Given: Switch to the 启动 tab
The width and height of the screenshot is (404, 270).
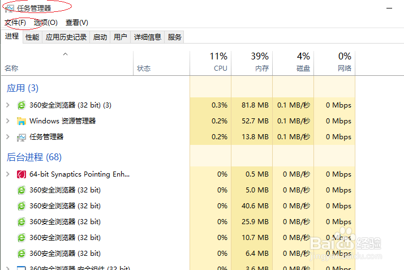Looking at the screenshot, I should [100, 37].
